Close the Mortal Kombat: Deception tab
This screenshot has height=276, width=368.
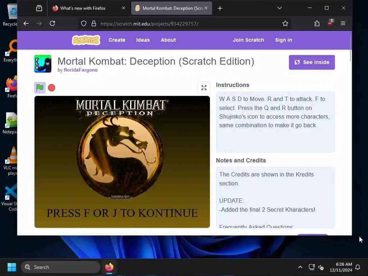point(206,8)
